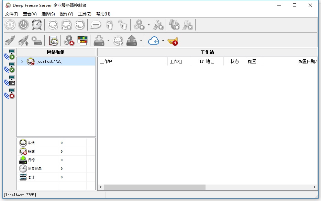
Task: Maximize the Deep Freeze Server window
Action: [295, 5]
